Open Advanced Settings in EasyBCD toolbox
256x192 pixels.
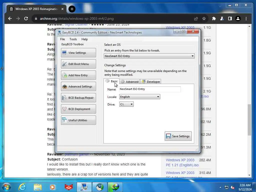(78, 86)
